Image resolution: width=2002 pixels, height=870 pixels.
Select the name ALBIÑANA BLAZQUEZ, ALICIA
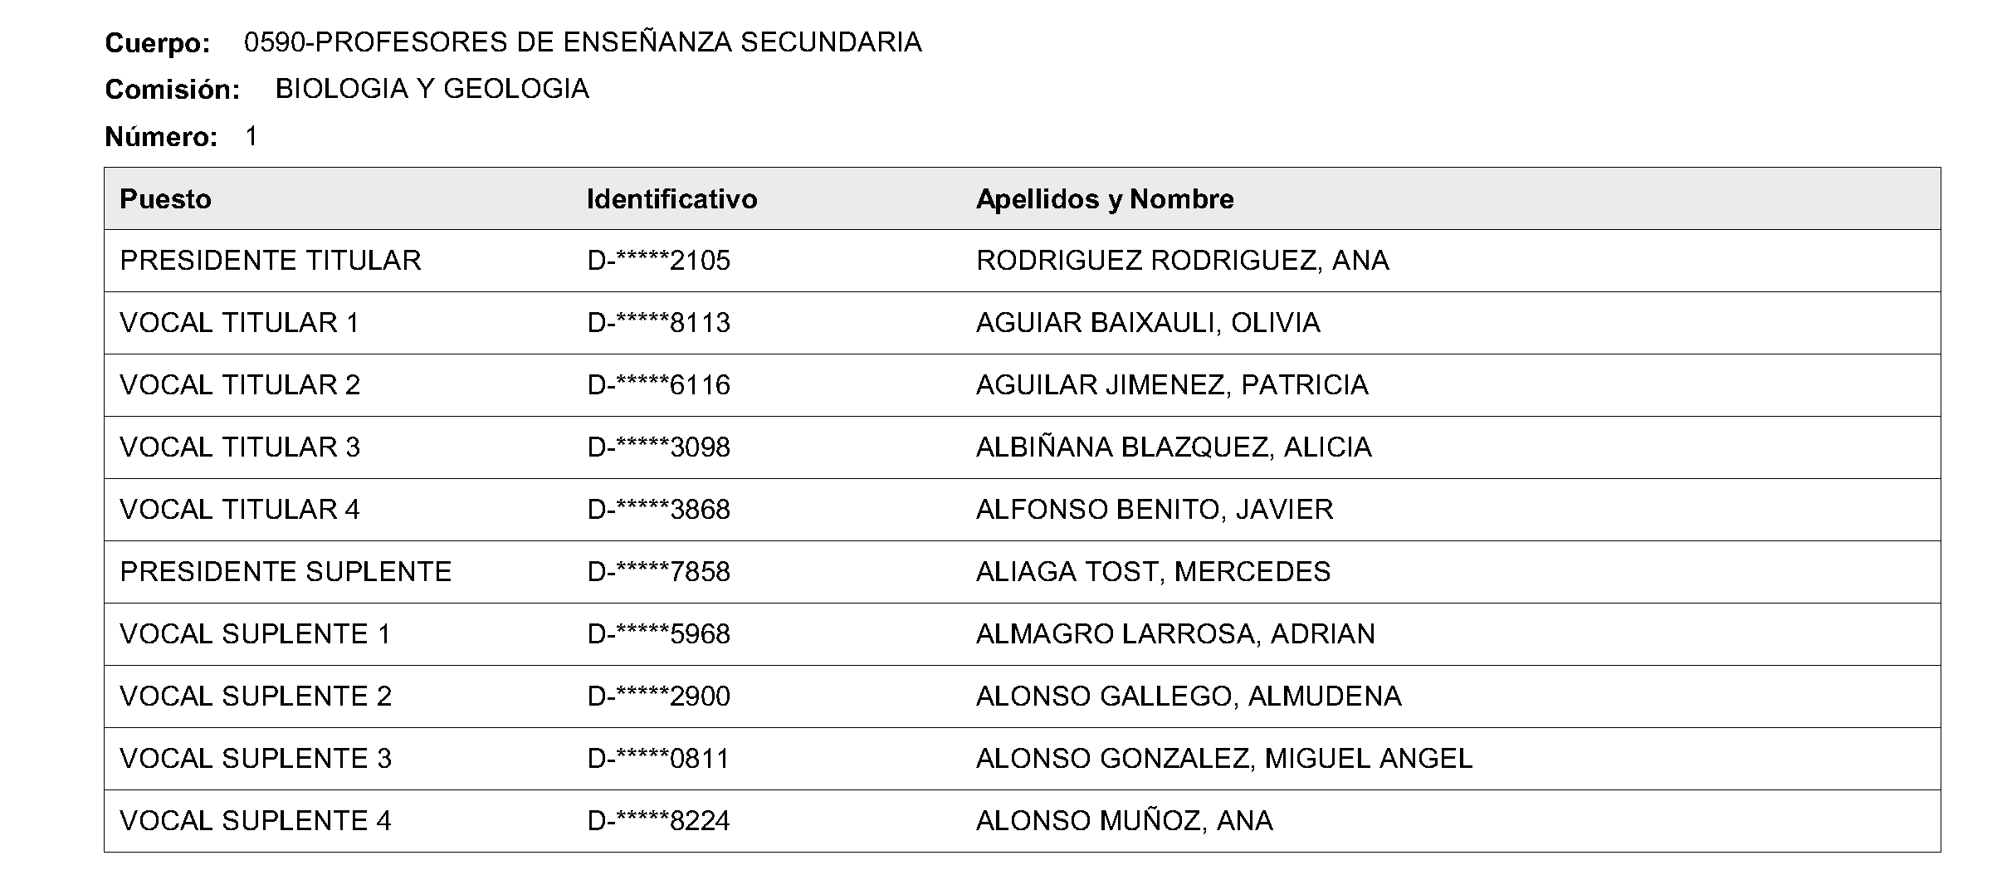click(1174, 447)
